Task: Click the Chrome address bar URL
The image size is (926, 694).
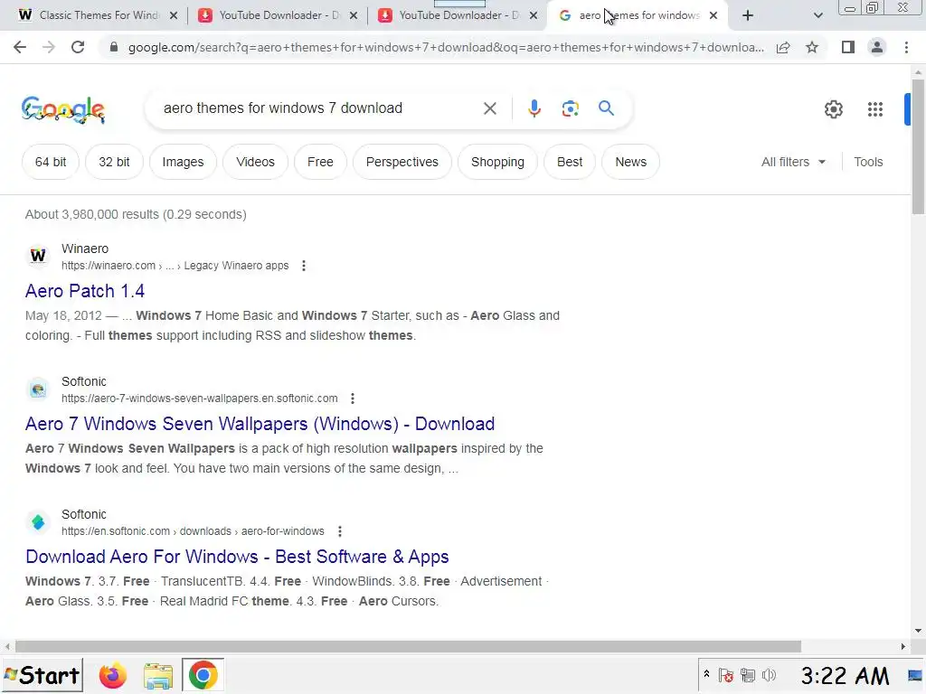Action: (x=446, y=47)
